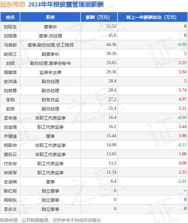Screen dimensions: 188x223
Task: Click the salary value 51.52
Action: [111, 26]
